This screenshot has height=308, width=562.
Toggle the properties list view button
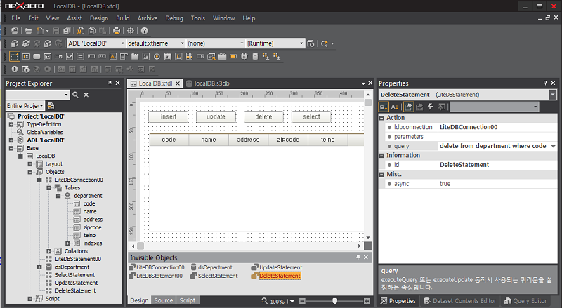tap(408, 107)
